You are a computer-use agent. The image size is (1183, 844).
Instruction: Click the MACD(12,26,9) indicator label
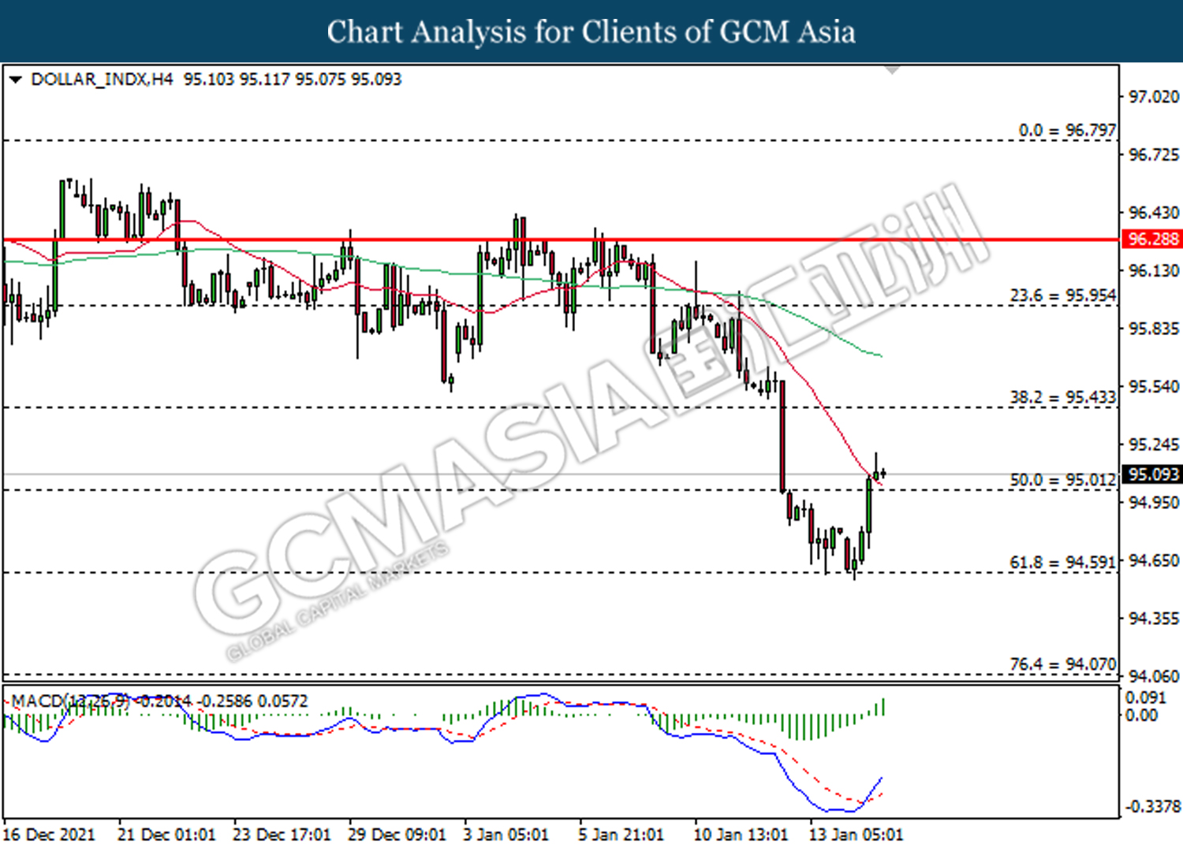70,701
